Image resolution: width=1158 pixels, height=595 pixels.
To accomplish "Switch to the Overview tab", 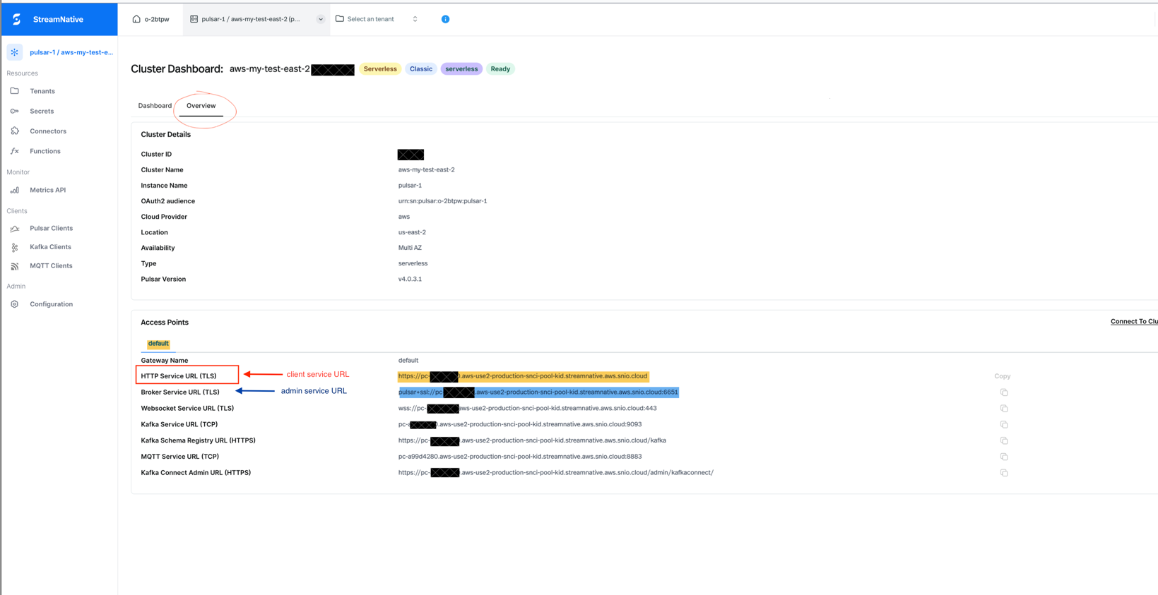I will [x=201, y=106].
